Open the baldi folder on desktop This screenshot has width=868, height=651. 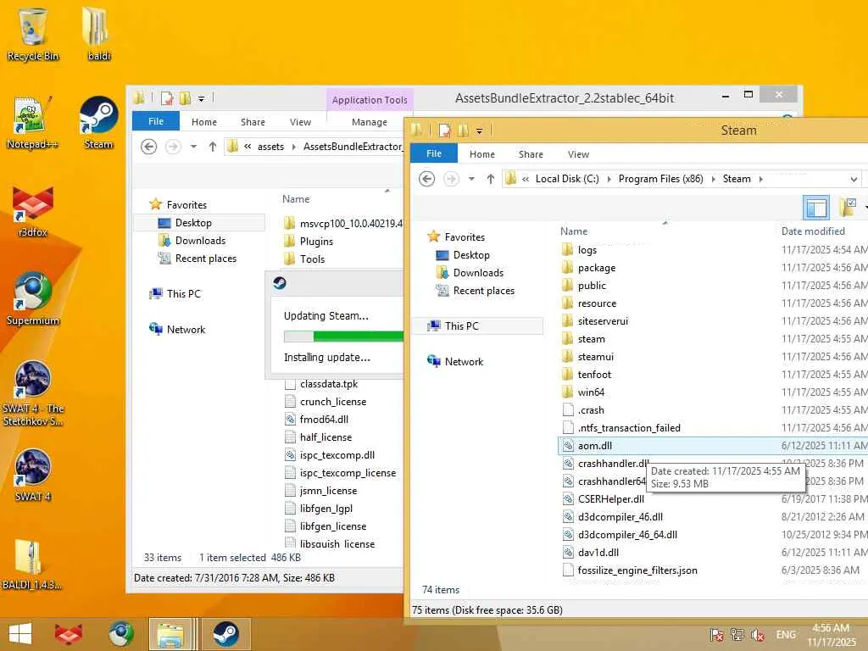pyautogui.click(x=98, y=34)
